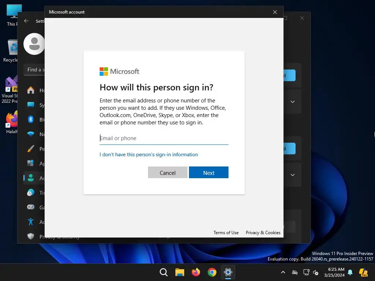Expand the lower chevron in Settings window
The width and height of the screenshot is (375, 281).
[x=293, y=175]
